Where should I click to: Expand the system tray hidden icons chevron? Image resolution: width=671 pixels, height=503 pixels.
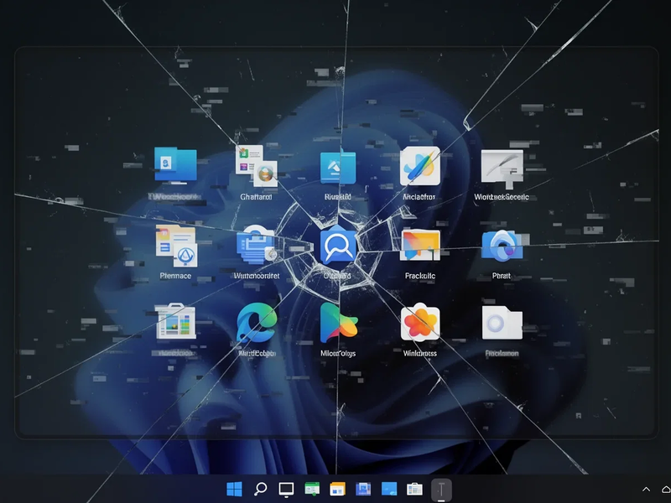pyautogui.click(x=646, y=490)
